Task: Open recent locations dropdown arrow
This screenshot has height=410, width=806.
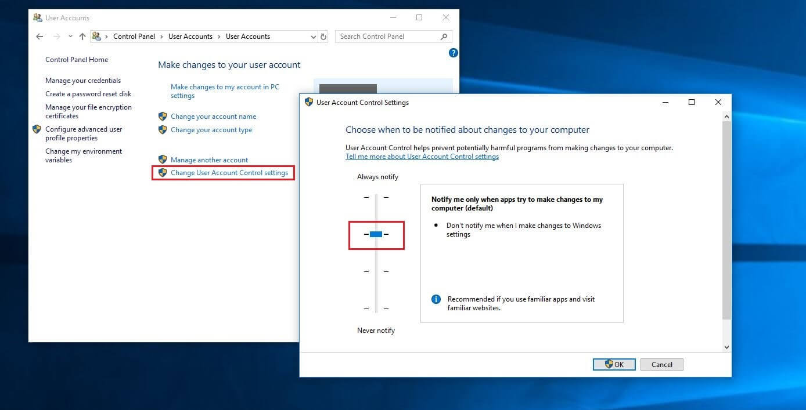Action: click(70, 37)
